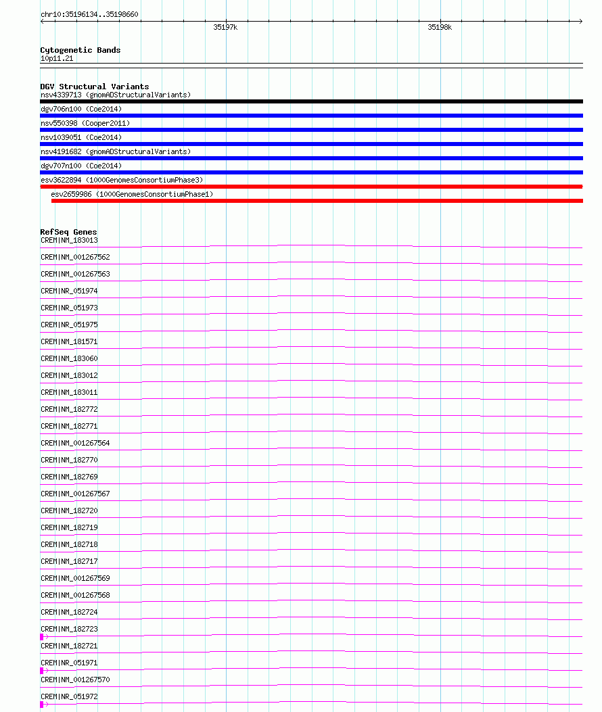Select CREM|NM_181571 transcript label
The height and width of the screenshot is (712, 602).
69,341
